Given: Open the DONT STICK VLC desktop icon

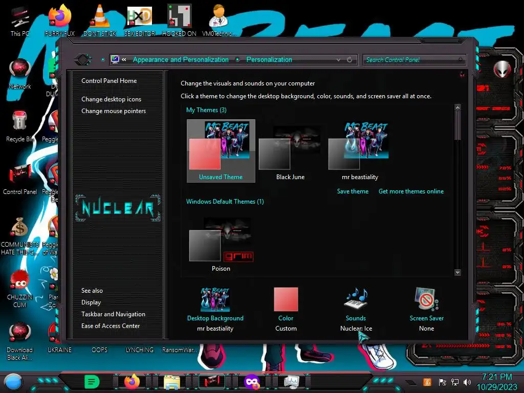Looking at the screenshot, I should (100, 20).
